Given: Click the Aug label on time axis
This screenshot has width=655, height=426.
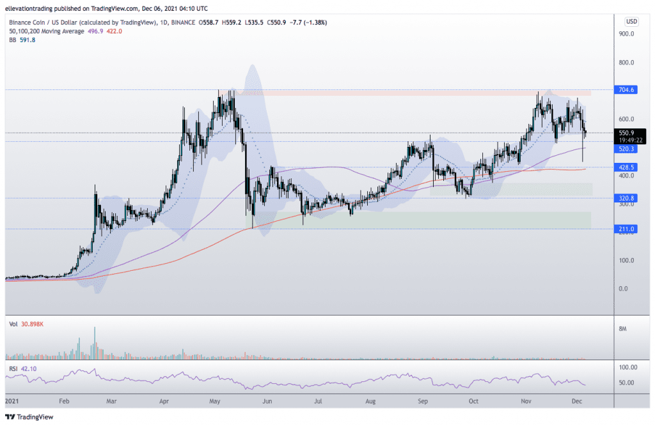Looking at the screenshot, I should click(x=370, y=401).
